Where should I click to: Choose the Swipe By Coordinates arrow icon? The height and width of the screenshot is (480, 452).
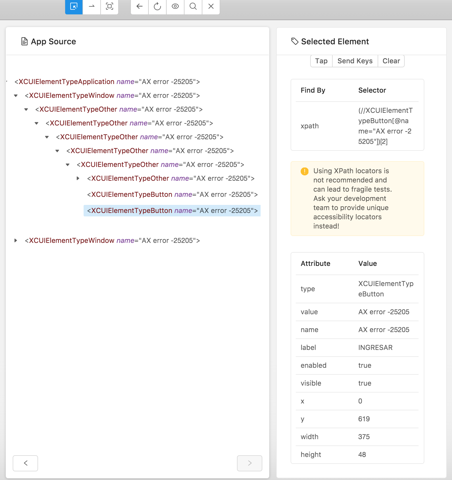point(92,6)
